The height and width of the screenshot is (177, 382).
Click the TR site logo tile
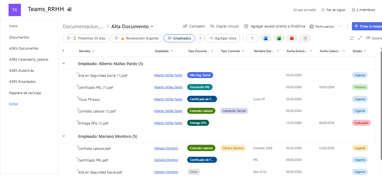tap(15, 10)
